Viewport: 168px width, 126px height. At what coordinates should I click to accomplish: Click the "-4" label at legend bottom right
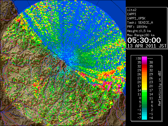point(151,118)
